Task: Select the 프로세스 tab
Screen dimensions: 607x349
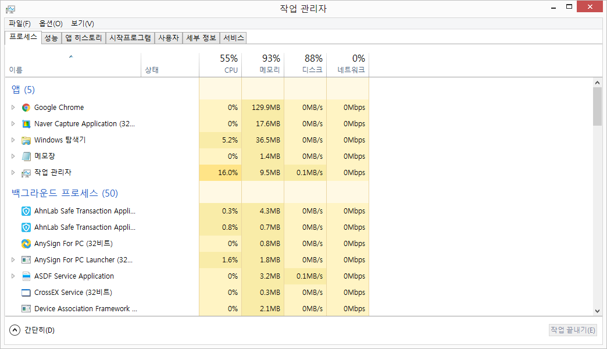Action: pos(23,37)
